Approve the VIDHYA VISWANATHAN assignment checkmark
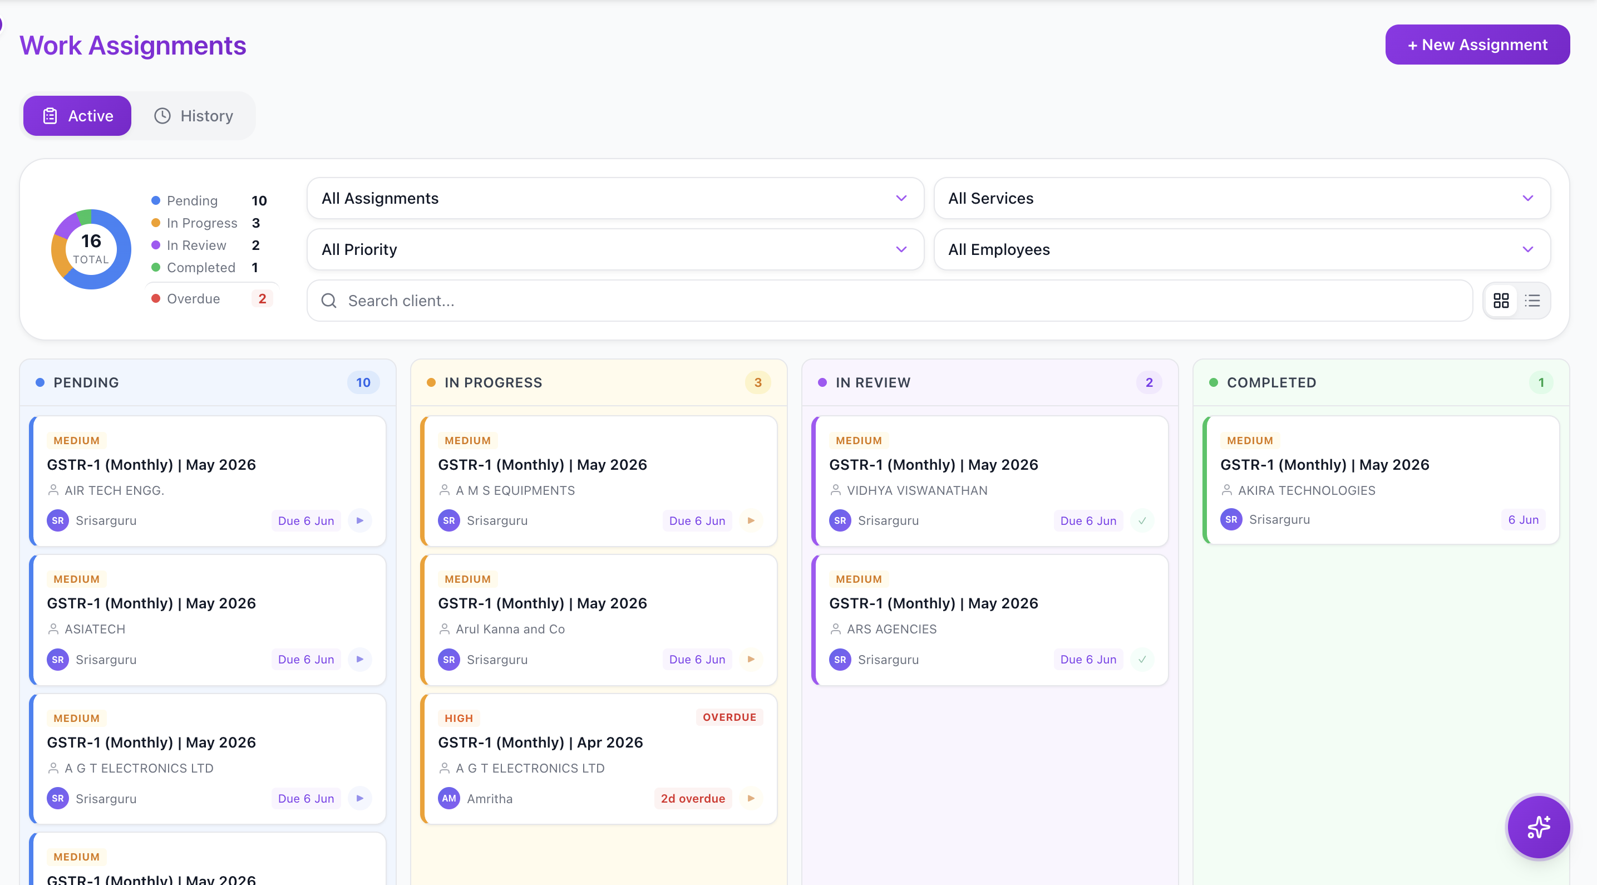This screenshot has width=1597, height=885. (x=1142, y=520)
